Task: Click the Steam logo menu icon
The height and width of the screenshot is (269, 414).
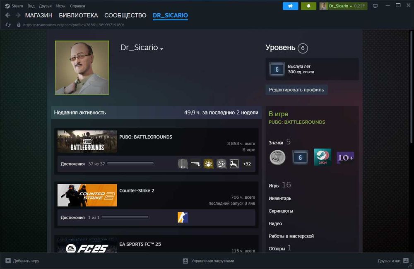Action: tap(7, 6)
